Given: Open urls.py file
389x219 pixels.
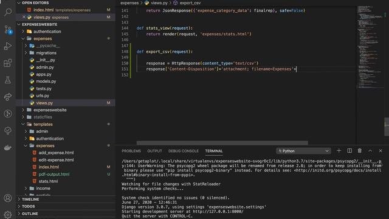Looking at the screenshot, I should point(43,96).
